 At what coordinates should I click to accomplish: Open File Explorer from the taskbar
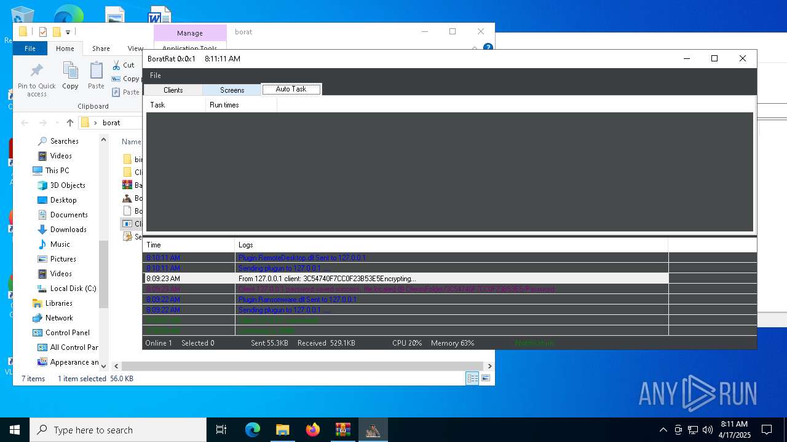[282, 430]
